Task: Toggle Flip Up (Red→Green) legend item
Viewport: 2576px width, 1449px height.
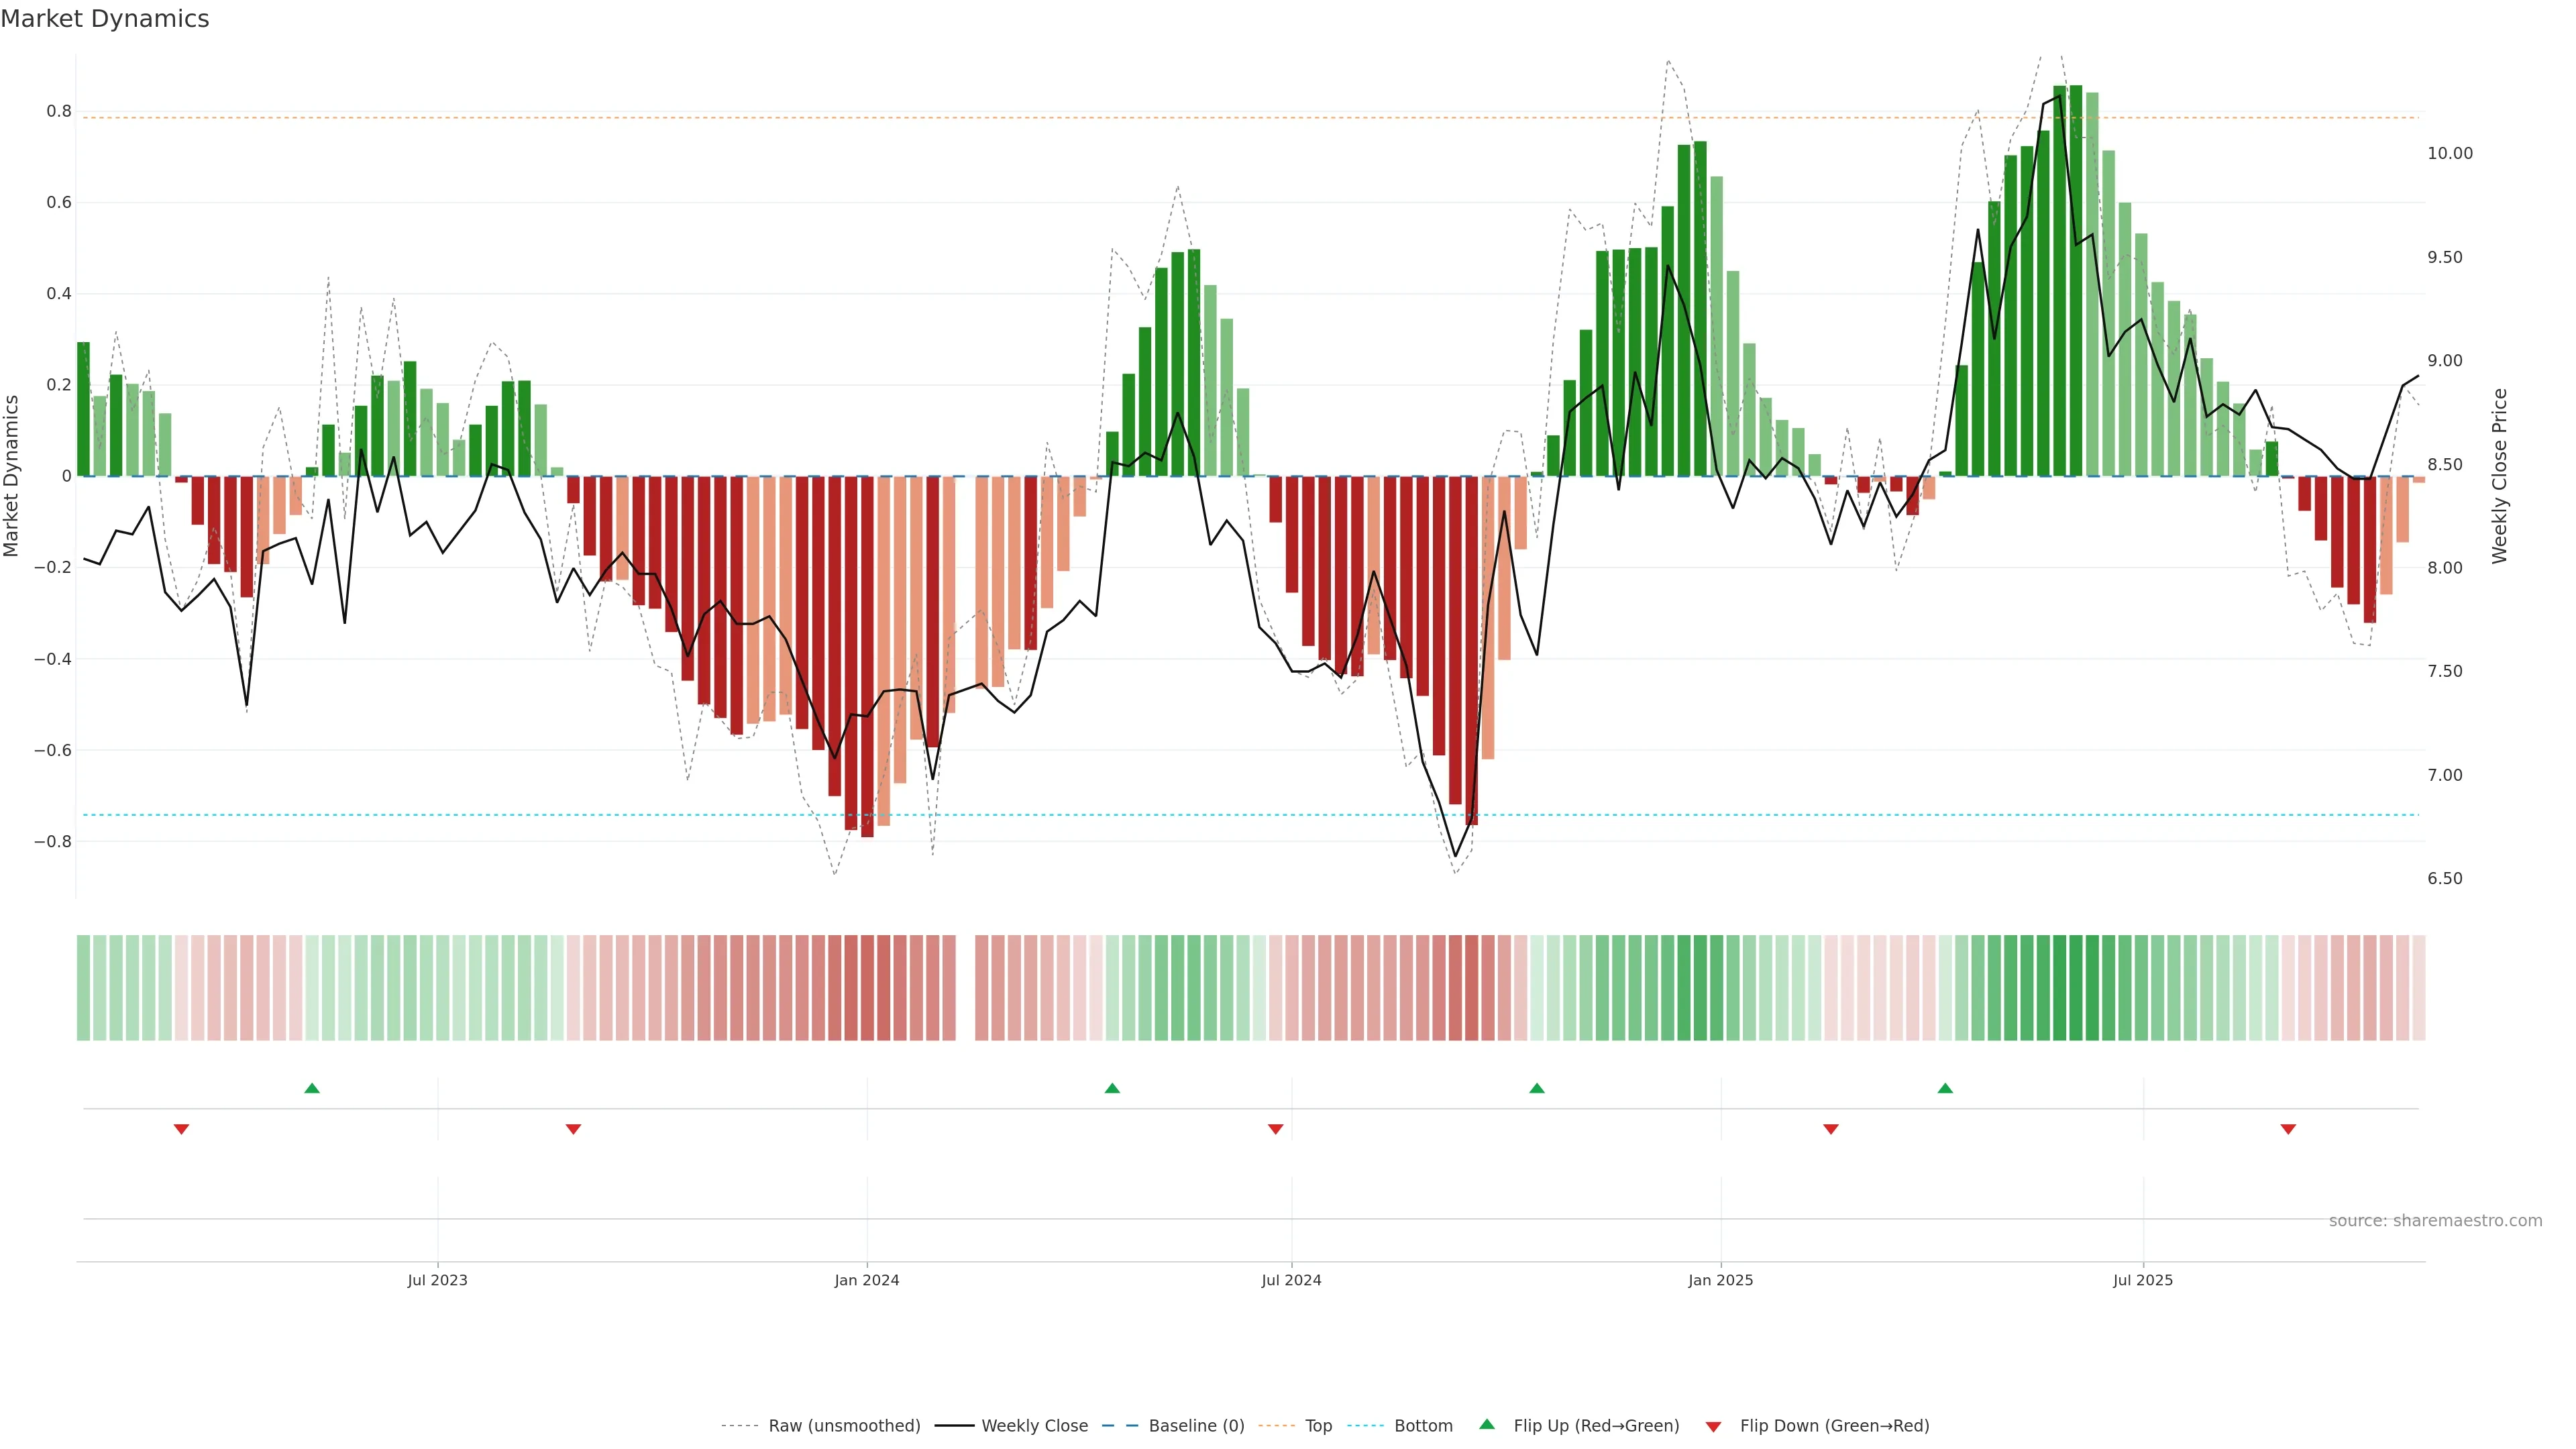Action: pos(1596,1426)
